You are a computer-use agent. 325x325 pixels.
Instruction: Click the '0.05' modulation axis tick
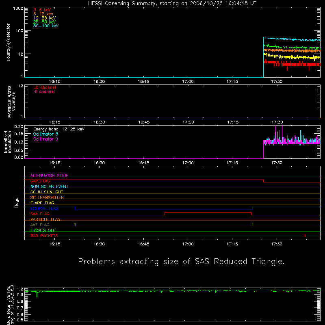coord(19,150)
